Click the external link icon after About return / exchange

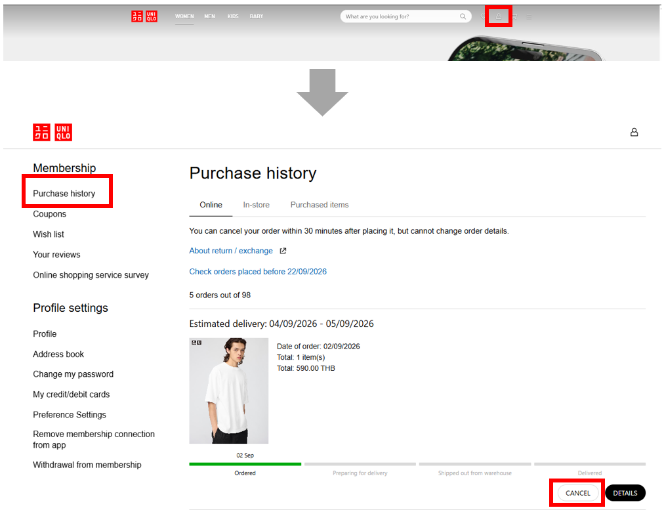coord(283,251)
